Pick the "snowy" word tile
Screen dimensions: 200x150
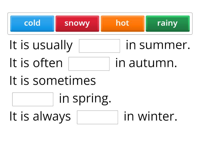pyautogui.click(x=77, y=23)
